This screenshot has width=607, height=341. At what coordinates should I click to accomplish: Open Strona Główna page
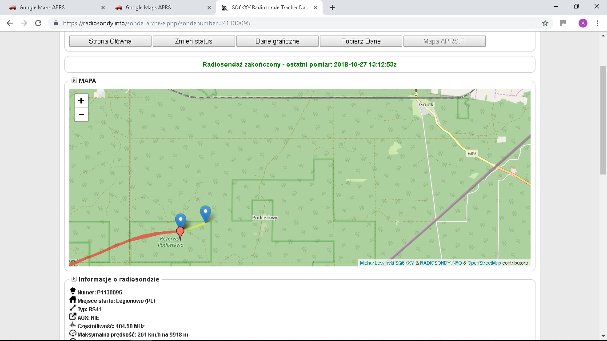(x=110, y=41)
